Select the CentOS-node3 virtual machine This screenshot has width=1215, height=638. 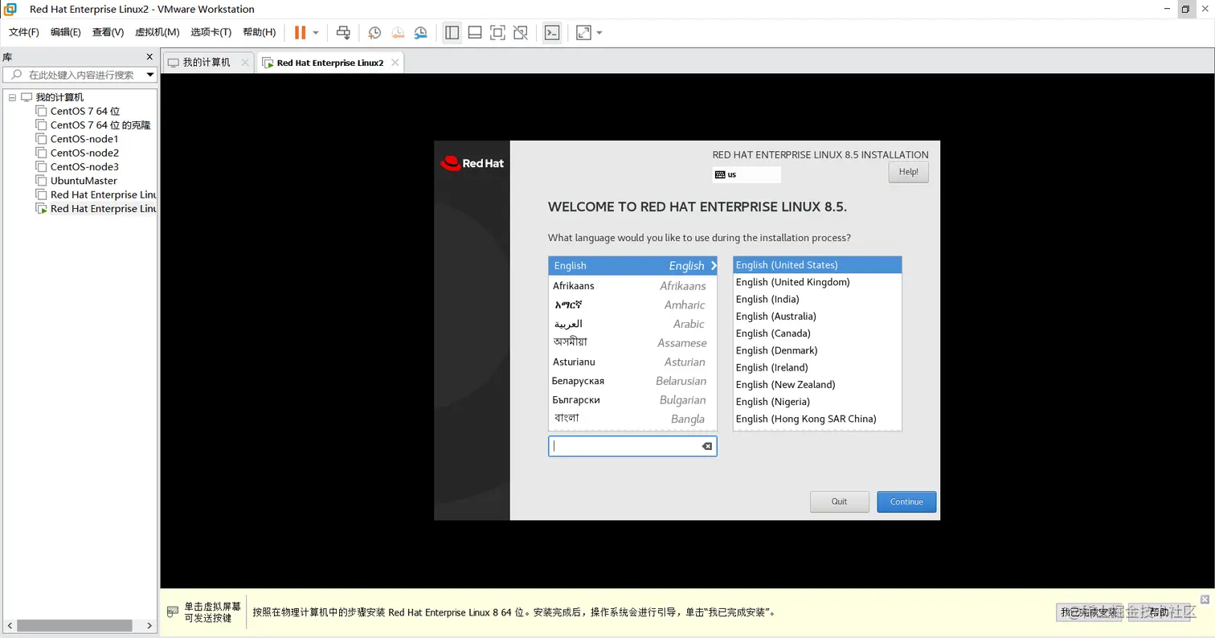point(84,167)
